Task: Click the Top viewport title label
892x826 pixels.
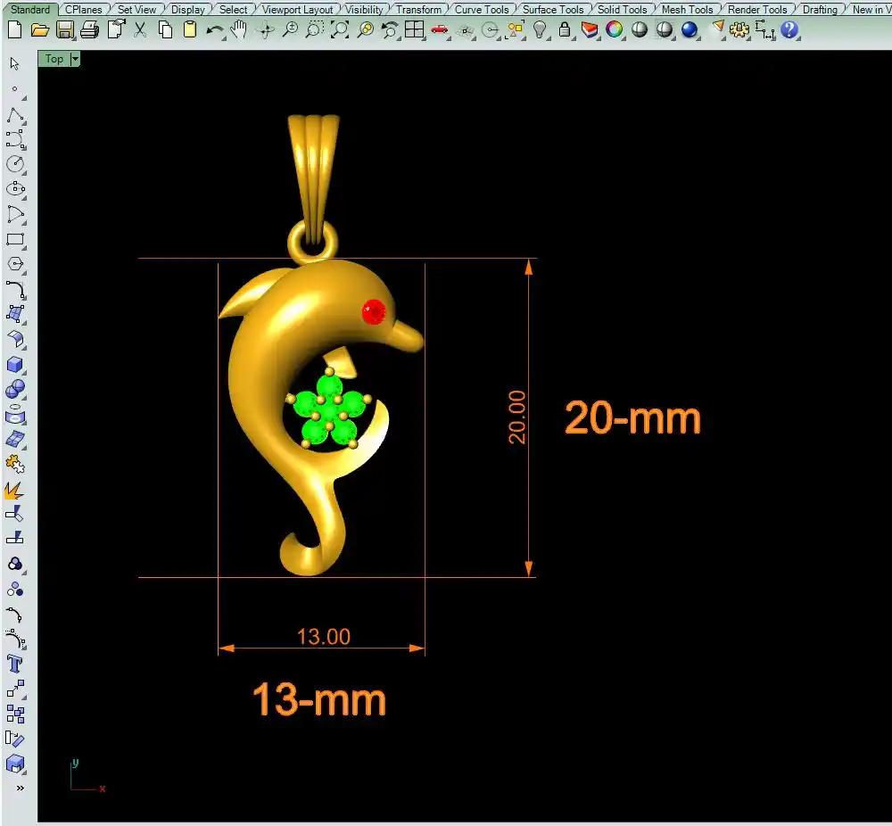Action: pyautogui.click(x=54, y=59)
